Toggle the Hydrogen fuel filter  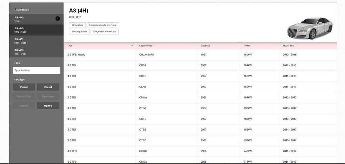[48, 96]
